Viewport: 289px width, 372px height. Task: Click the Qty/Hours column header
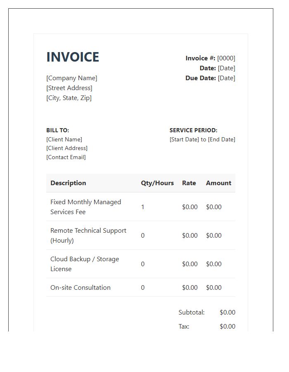(157, 183)
